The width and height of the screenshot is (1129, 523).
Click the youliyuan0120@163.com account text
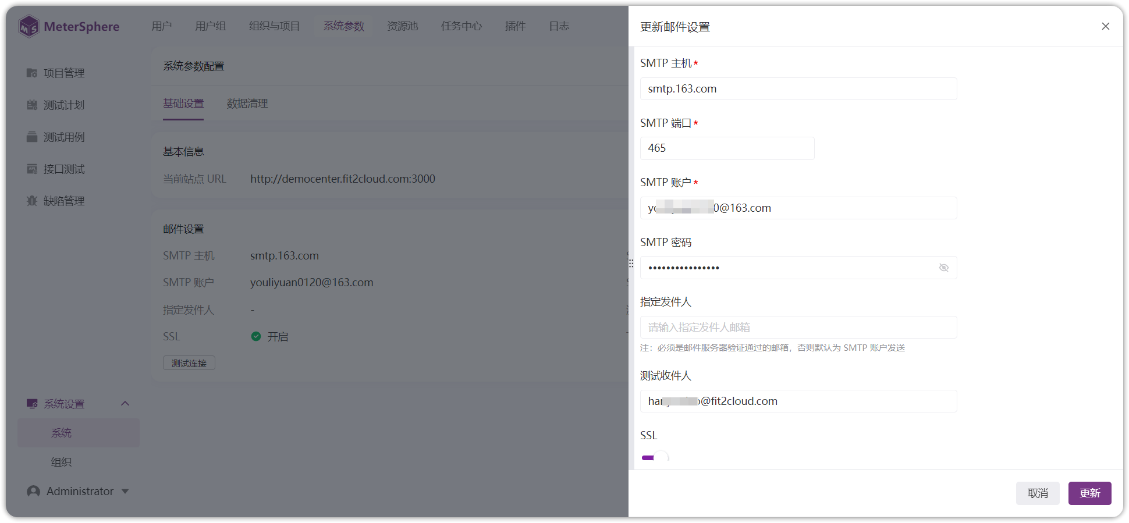312,283
